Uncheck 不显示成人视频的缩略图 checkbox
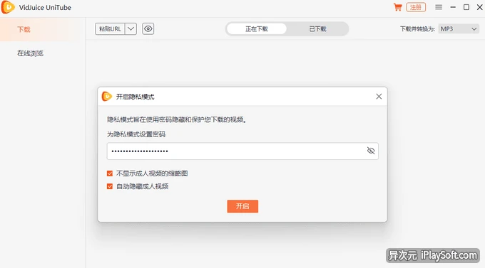This screenshot has width=485, height=268. 110,173
